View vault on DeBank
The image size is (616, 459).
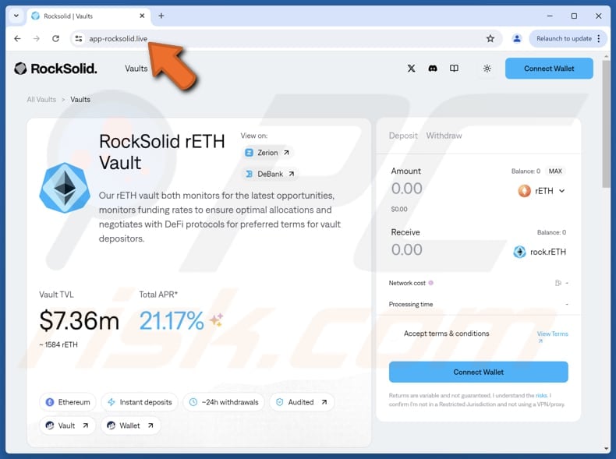270,174
